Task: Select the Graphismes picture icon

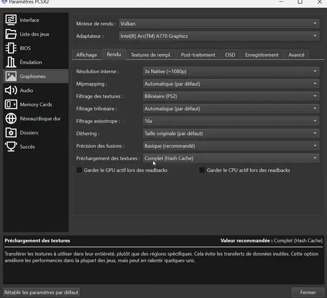Action: [x=11, y=76]
